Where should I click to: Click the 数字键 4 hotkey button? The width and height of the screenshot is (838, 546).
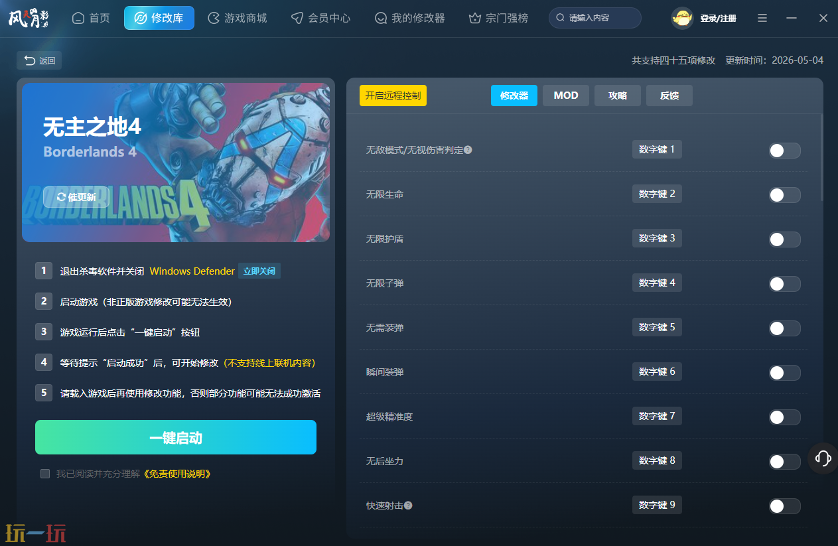click(657, 283)
